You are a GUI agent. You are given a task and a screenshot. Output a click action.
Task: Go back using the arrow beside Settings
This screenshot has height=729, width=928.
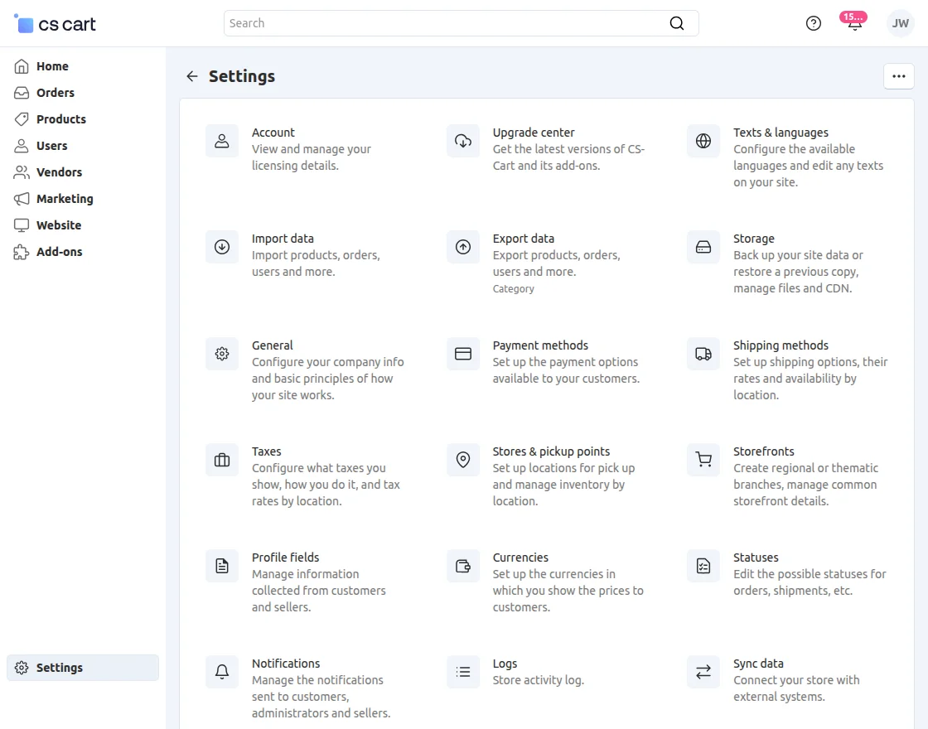click(192, 76)
